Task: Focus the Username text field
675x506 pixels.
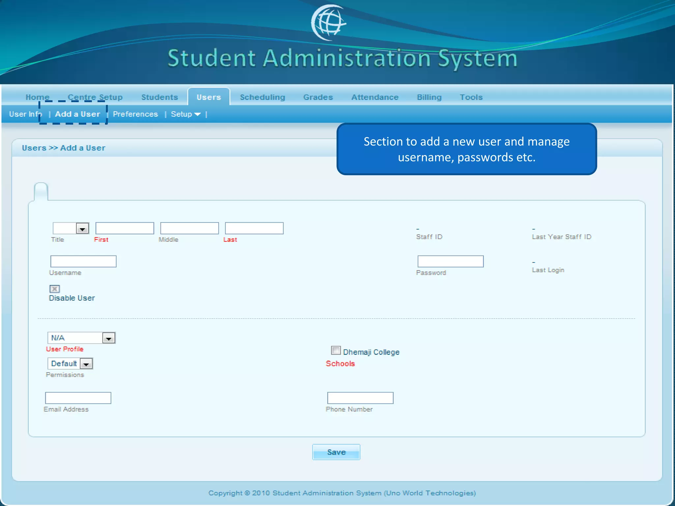Action: (x=83, y=261)
